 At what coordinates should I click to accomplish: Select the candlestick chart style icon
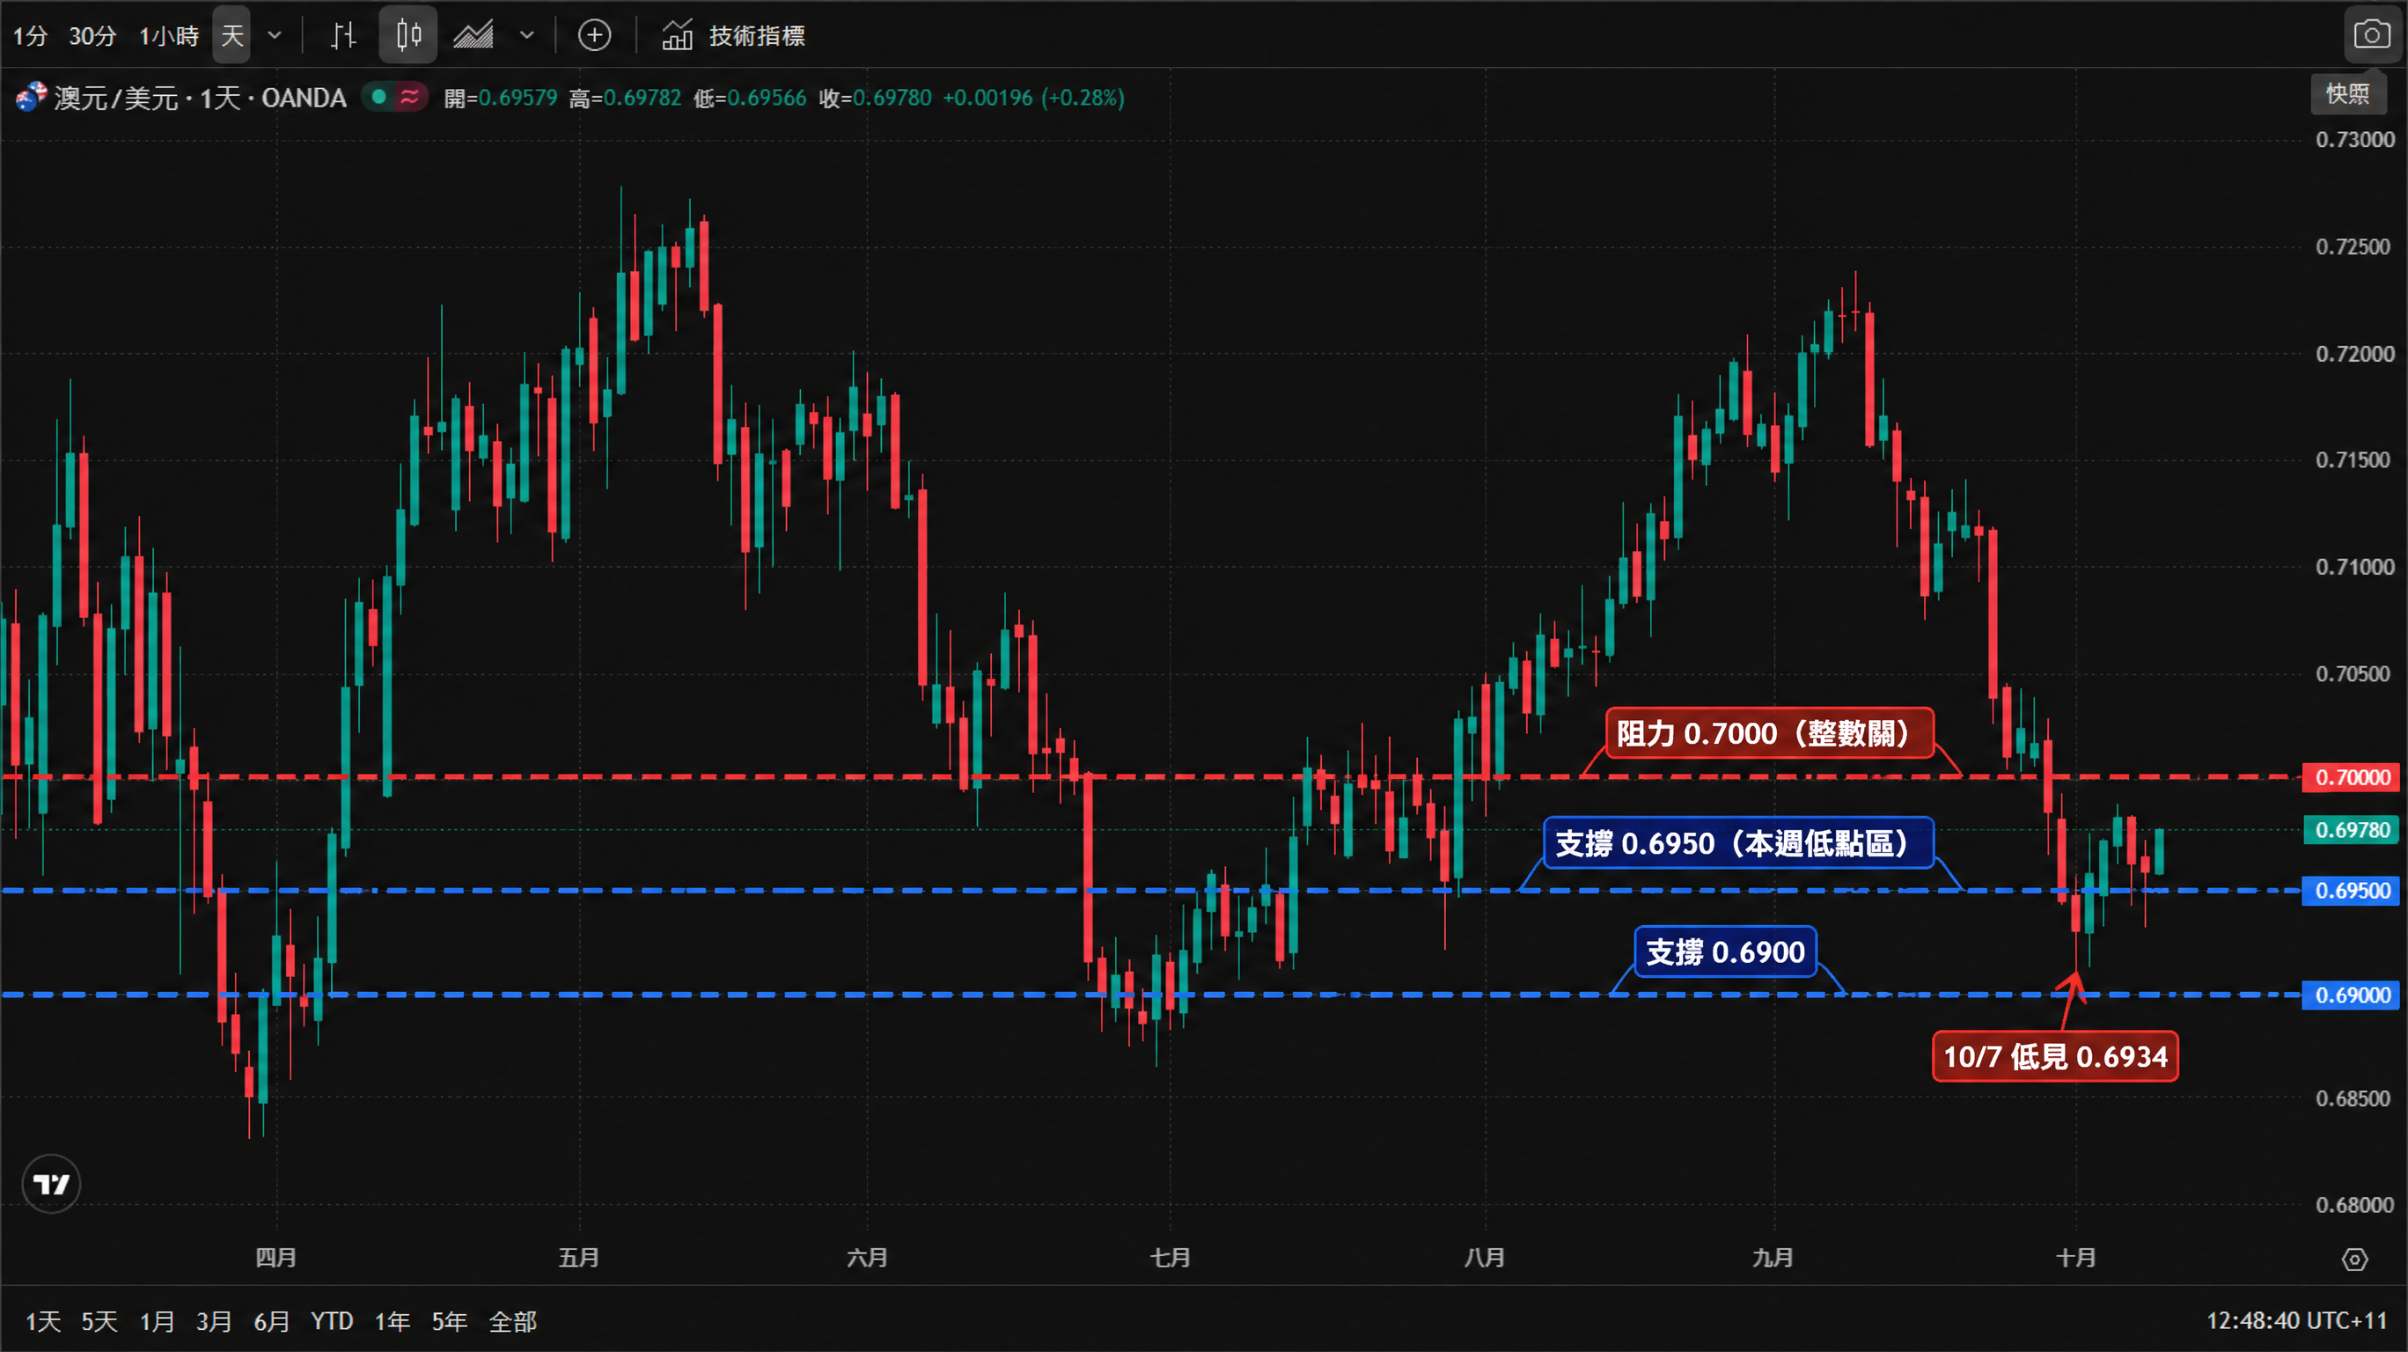pyautogui.click(x=408, y=35)
